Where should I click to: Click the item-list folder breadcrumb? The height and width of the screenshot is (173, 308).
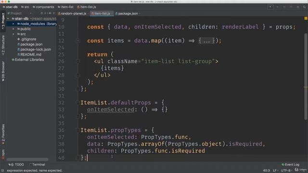[65, 7]
